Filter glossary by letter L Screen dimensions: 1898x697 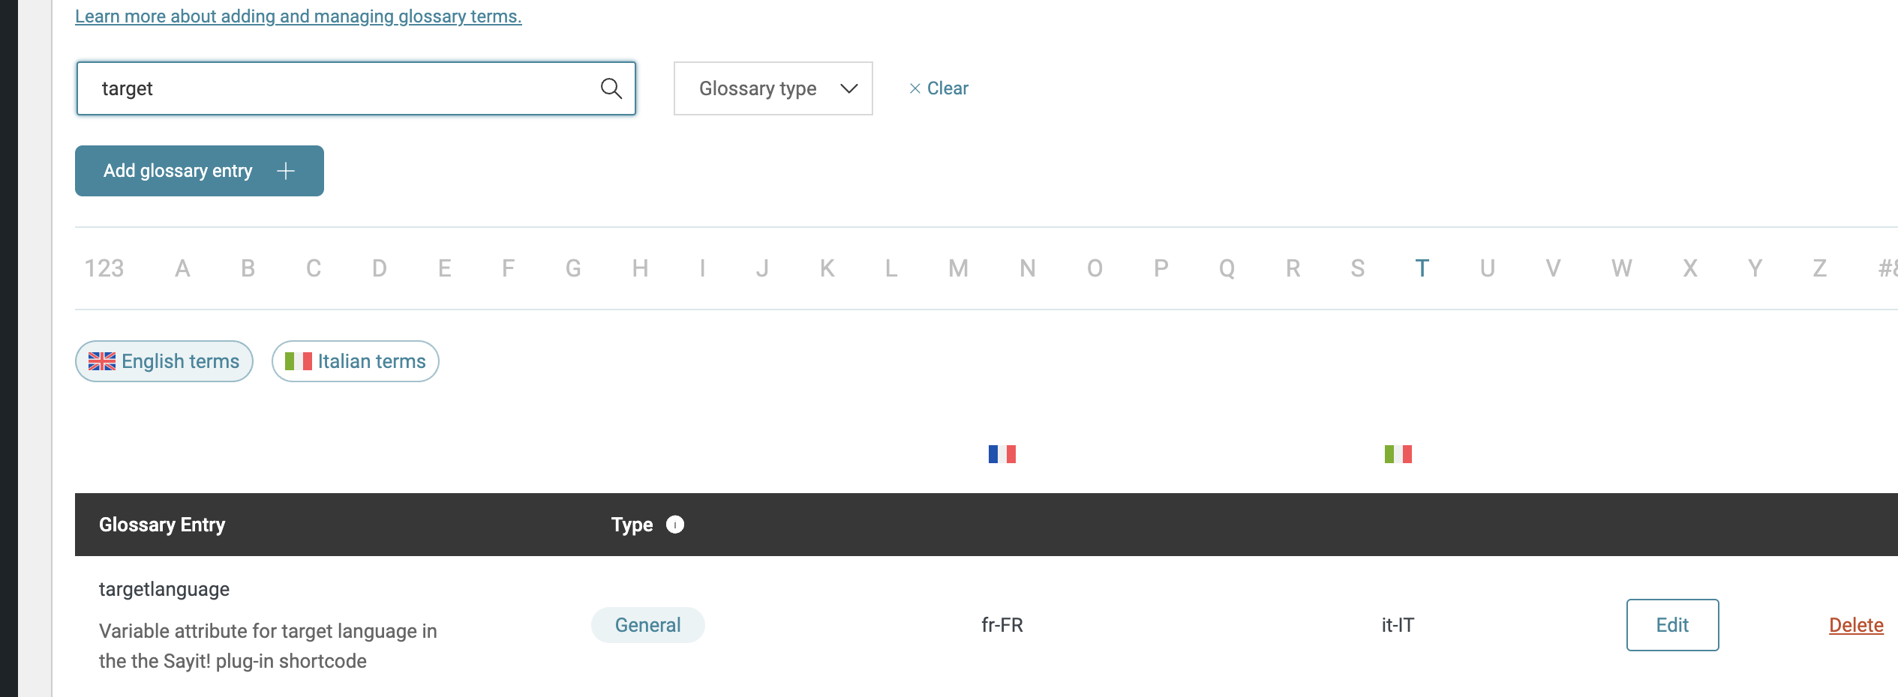(x=891, y=268)
